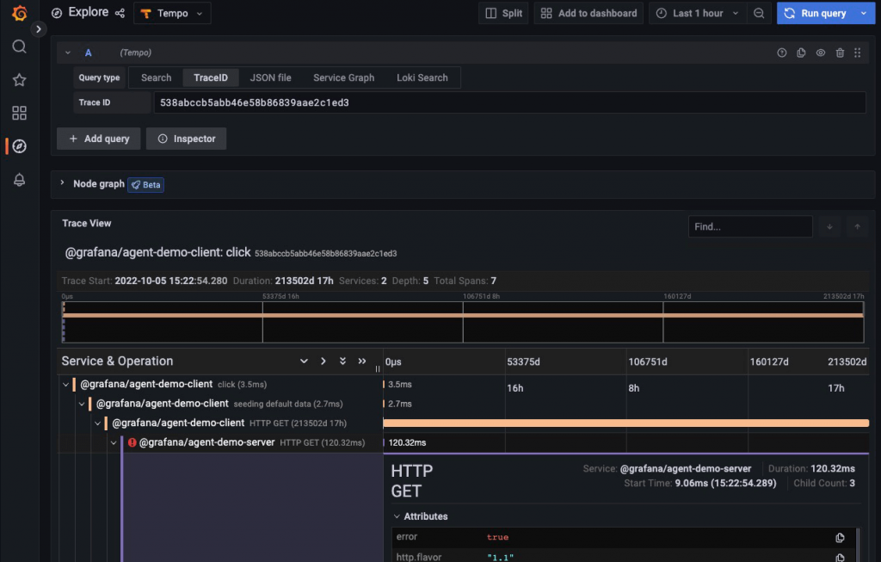Expand spans one level using the down chevron
Screen dimensions: 881x562
304,361
